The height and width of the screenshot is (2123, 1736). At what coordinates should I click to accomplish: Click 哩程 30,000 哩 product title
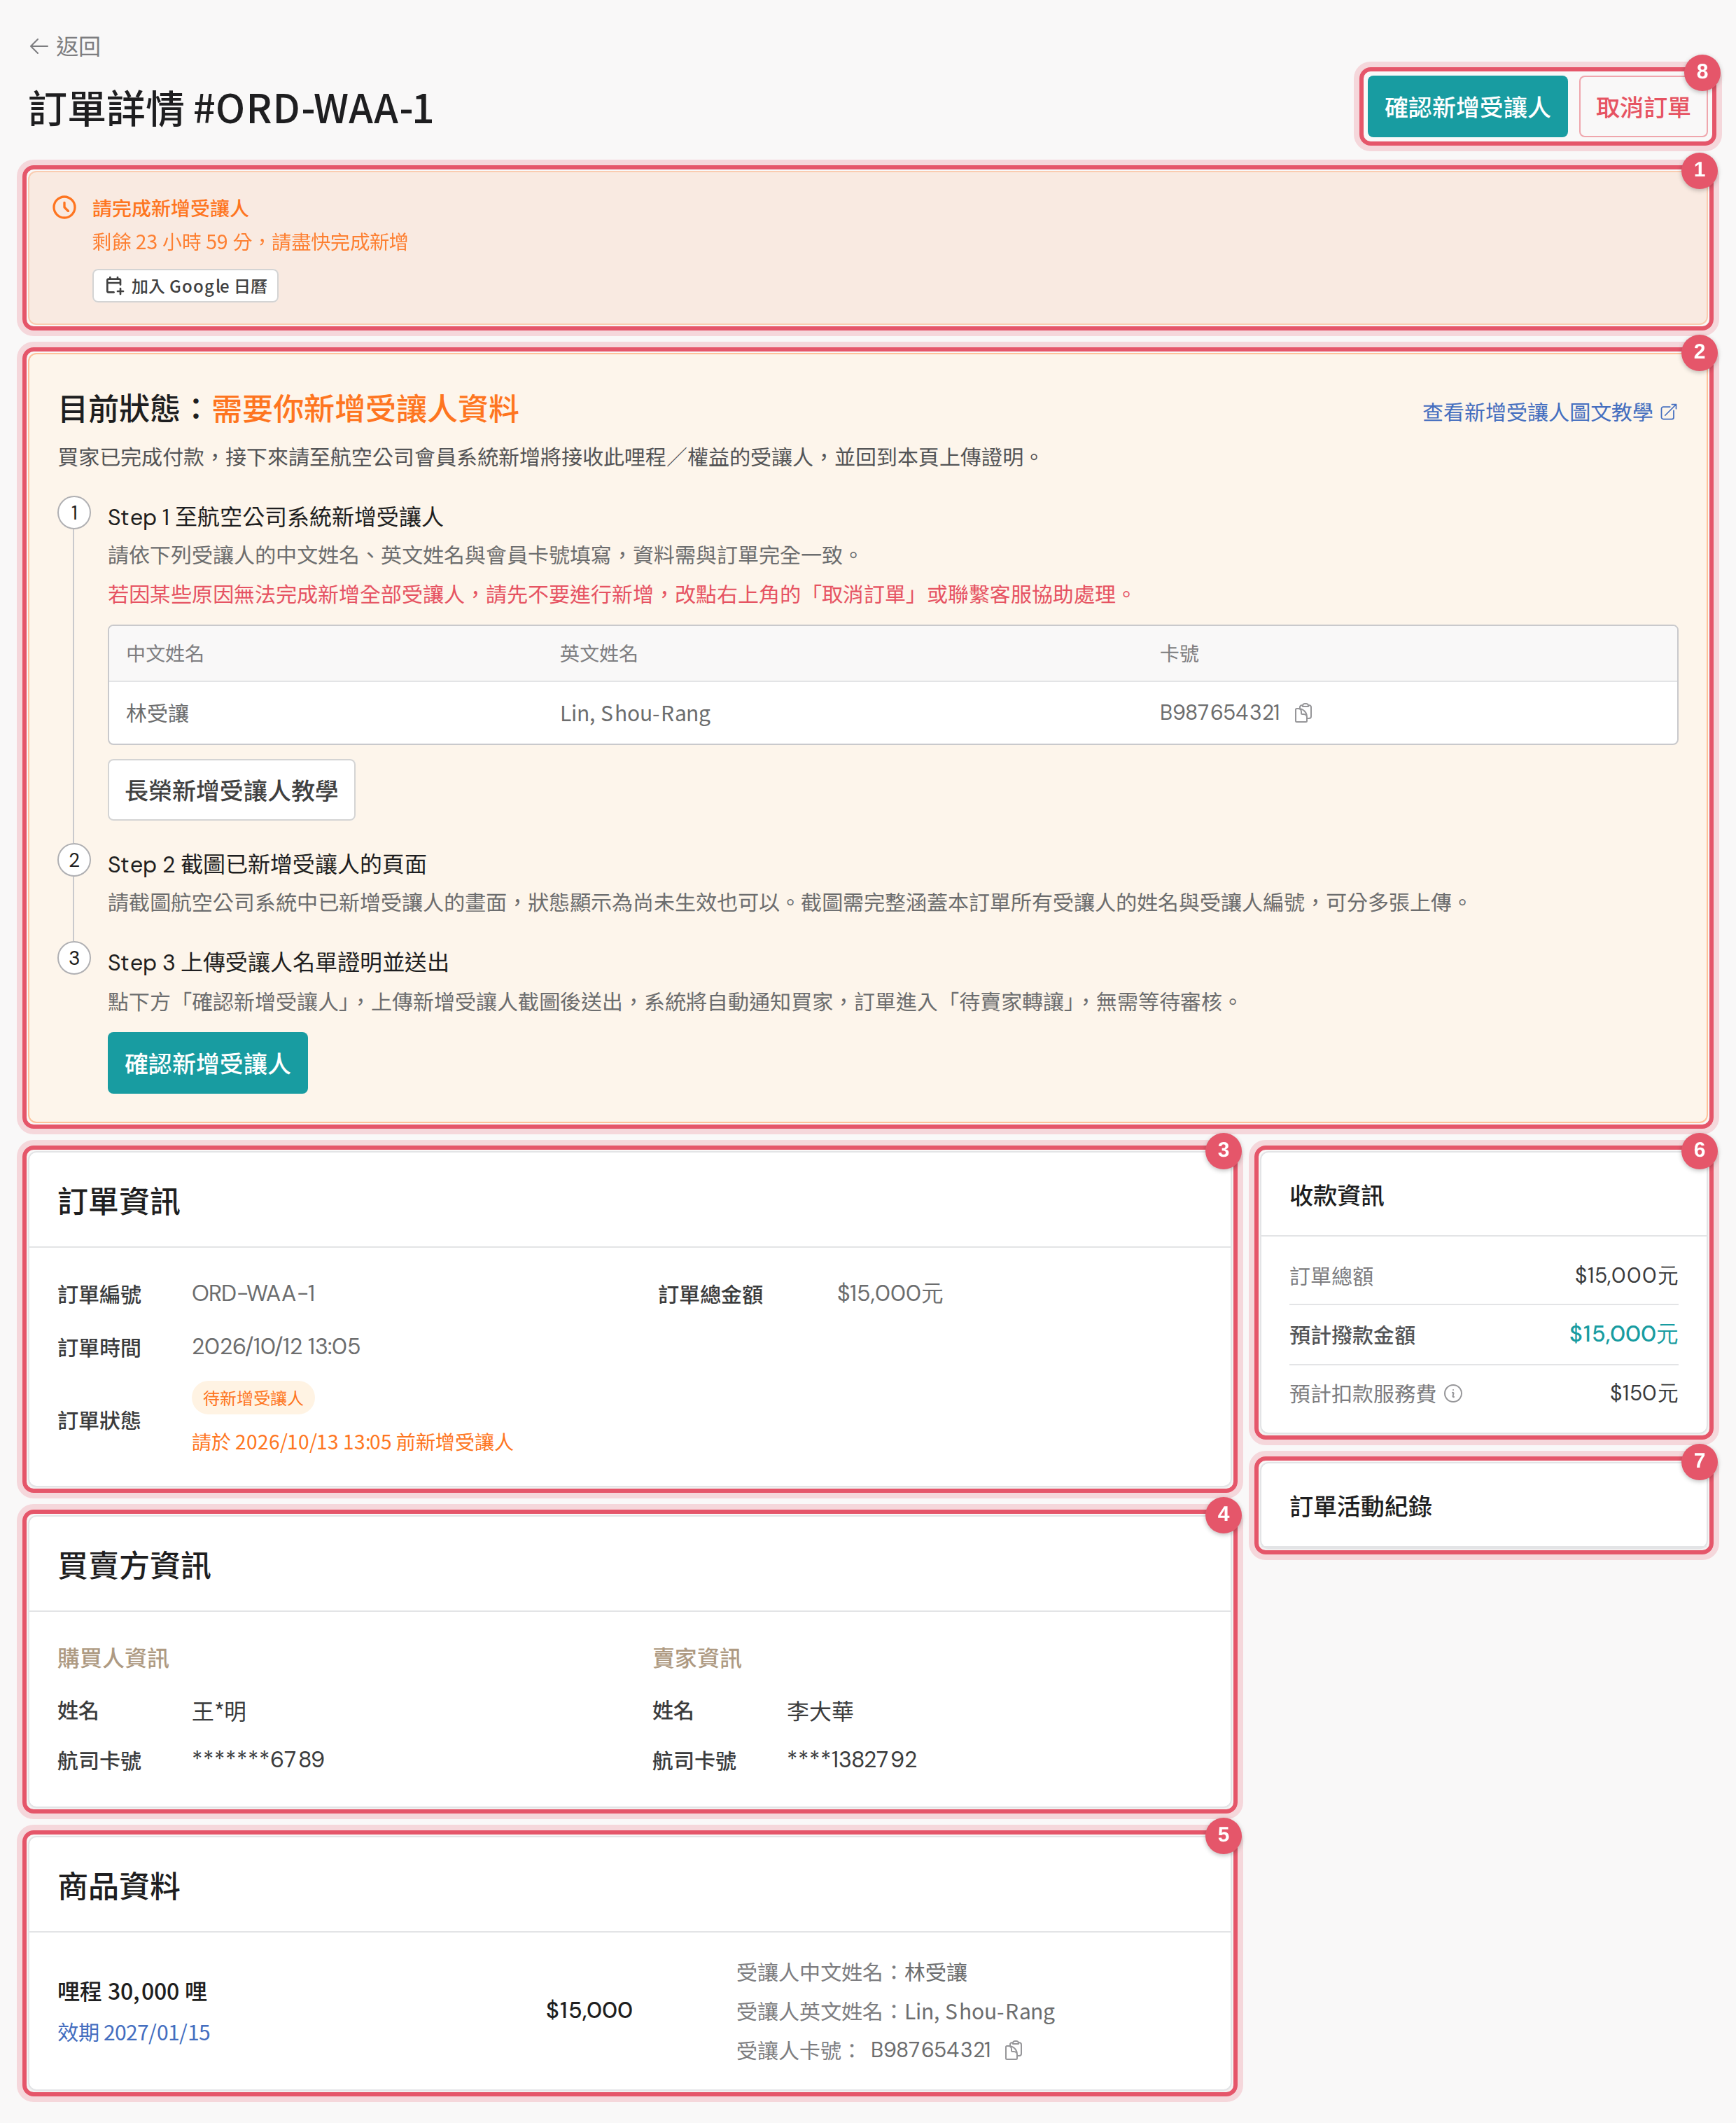point(132,1991)
